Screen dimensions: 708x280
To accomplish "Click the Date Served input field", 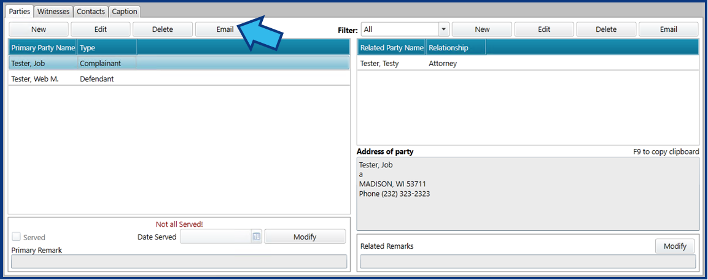I will pos(216,236).
